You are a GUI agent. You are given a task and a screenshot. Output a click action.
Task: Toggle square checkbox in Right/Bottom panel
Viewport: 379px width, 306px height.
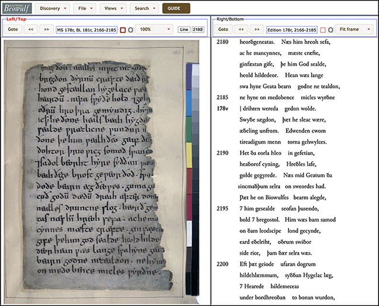[x=323, y=30]
